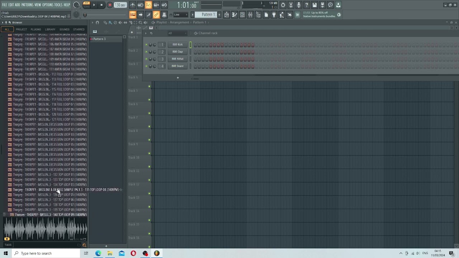
Task: Toggle the Pattern/Song mode switch
Action: click(x=86, y=5)
